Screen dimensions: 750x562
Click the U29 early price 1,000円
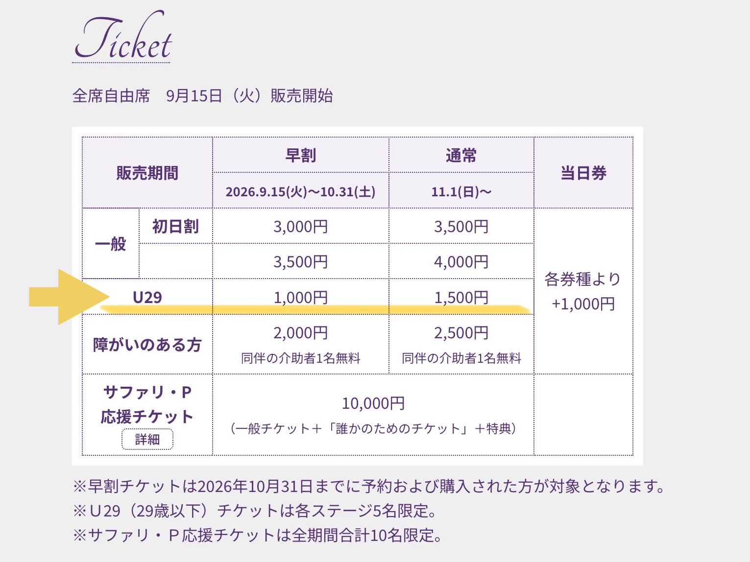click(301, 297)
